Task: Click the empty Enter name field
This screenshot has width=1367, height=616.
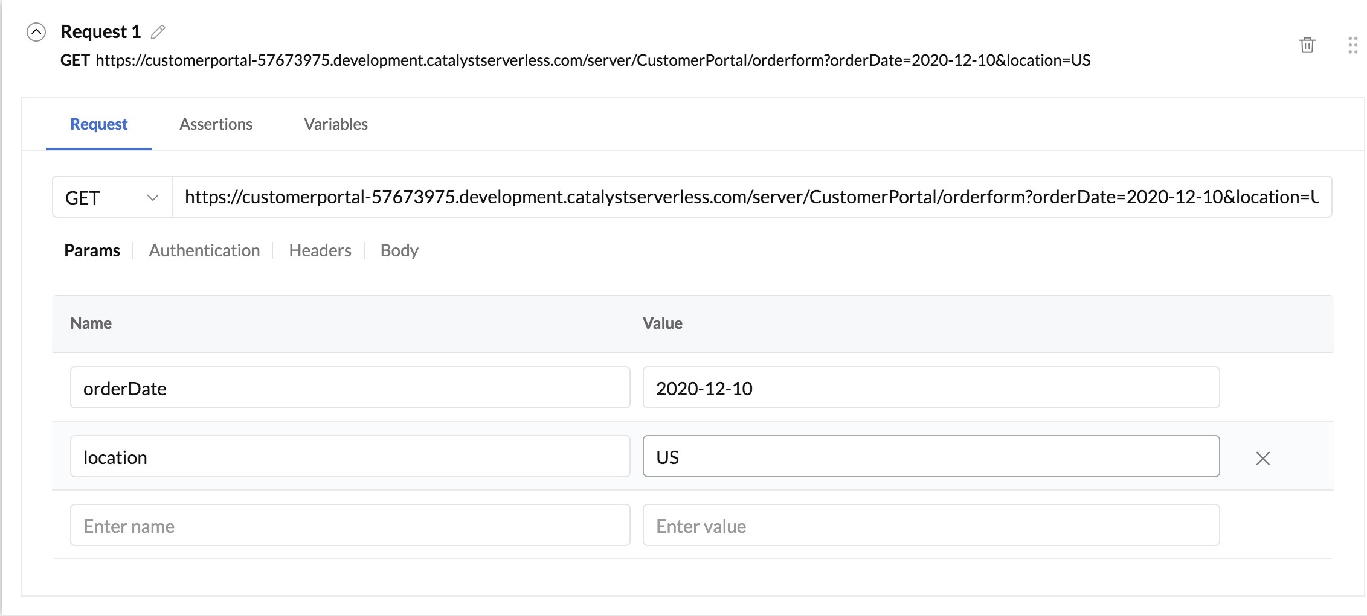Action: click(x=350, y=526)
